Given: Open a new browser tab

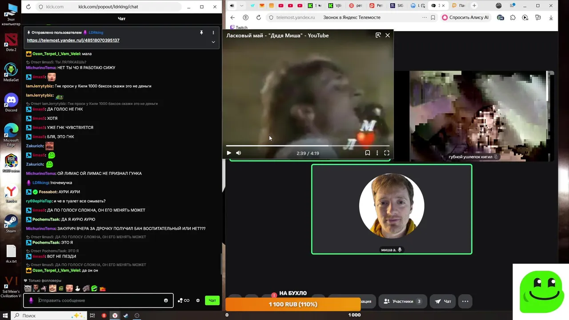Looking at the screenshot, I should tap(474, 6).
